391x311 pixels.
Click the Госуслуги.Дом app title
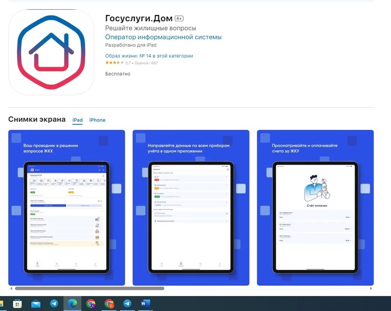pos(139,18)
